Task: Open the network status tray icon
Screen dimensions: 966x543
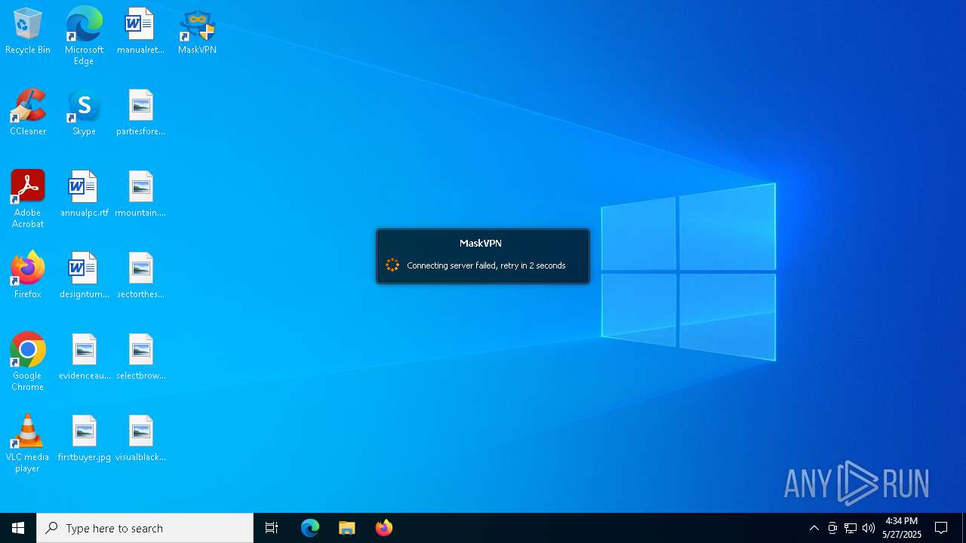Action: tap(851, 528)
